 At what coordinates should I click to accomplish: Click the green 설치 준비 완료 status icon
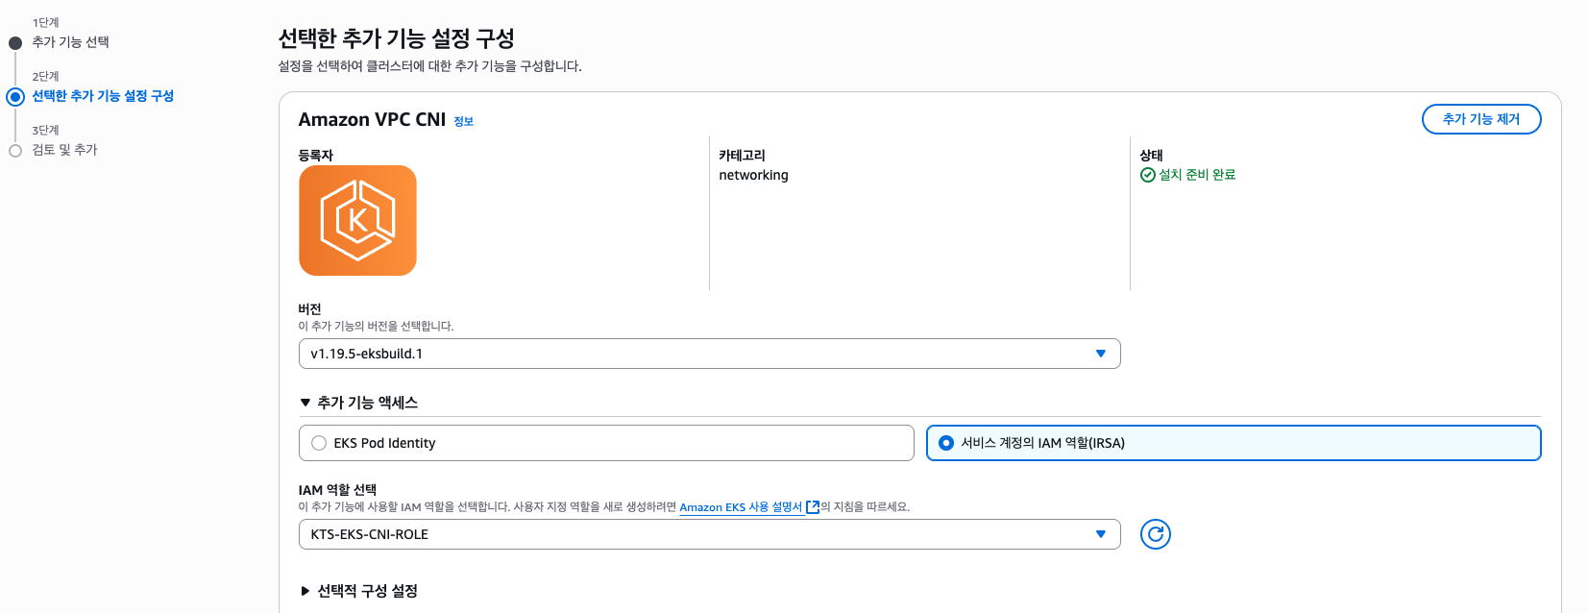(x=1147, y=175)
